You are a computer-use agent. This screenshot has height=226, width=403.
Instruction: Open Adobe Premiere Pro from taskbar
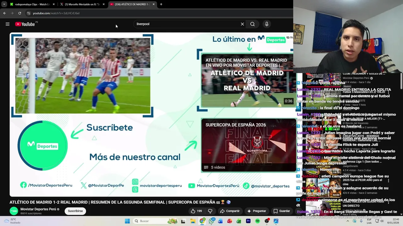[x=248, y=221]
